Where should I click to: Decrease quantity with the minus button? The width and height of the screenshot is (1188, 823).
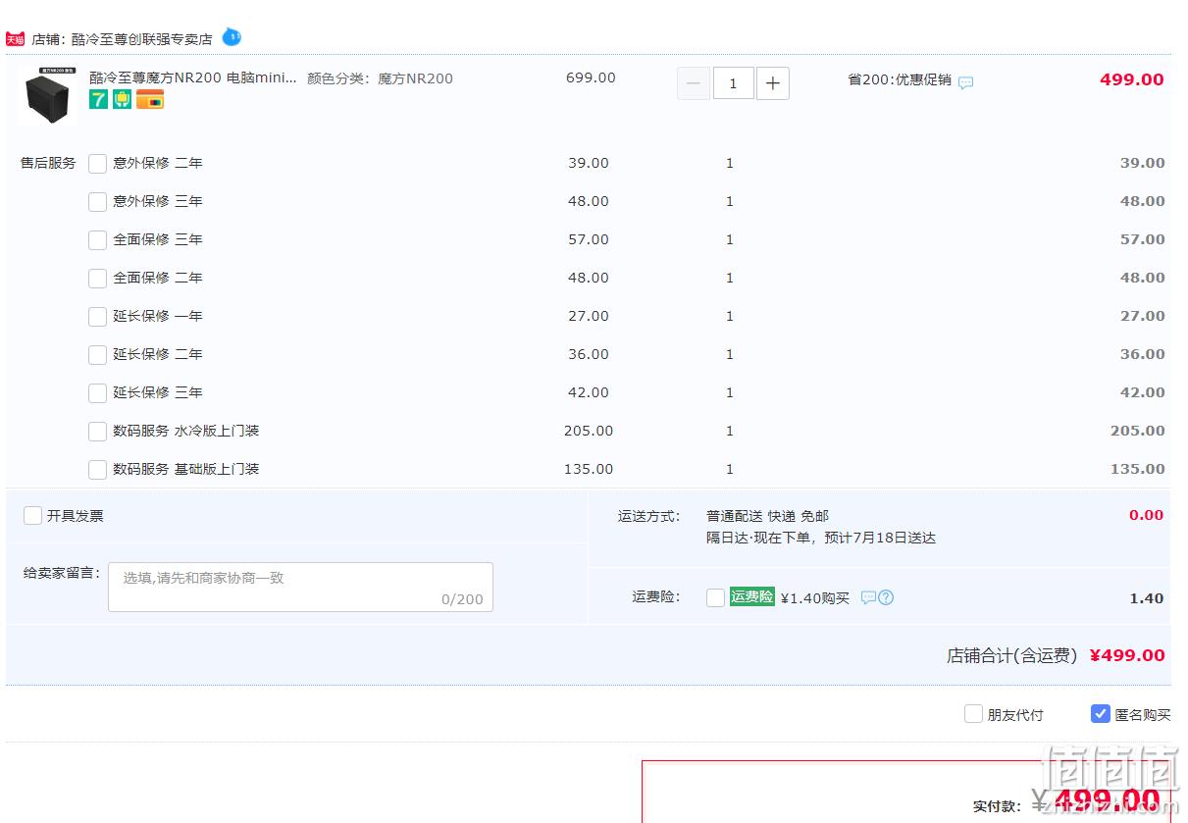coord(694,83)
